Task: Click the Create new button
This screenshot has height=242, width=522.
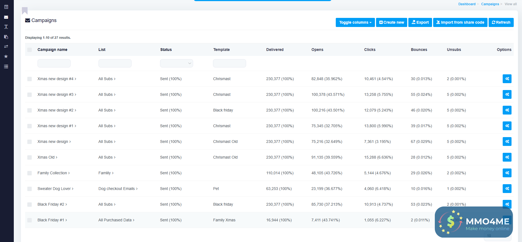Action: 391,22
